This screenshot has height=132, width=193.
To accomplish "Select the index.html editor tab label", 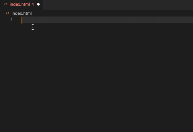I will [x=20, y=4].
